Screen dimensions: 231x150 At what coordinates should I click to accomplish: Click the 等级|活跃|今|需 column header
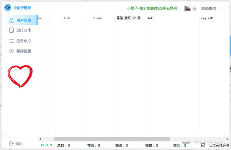coord(128,18)
